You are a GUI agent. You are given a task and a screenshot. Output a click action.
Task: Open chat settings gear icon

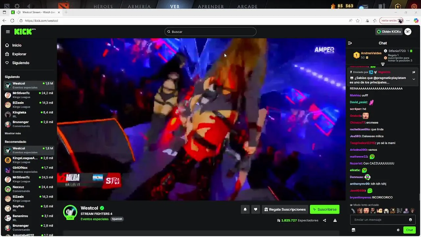pyautogui.click(x=398, y=230)
